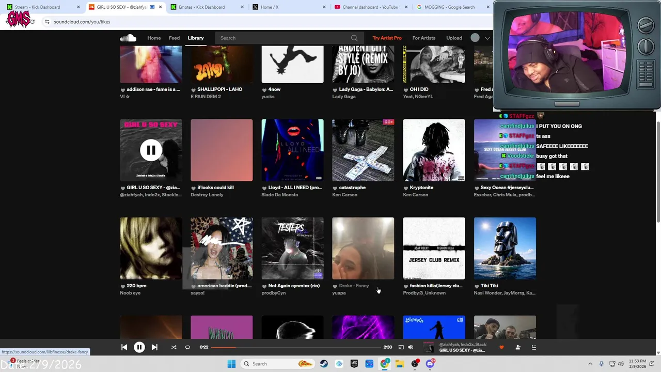
Task: Unlike the currently playing track heart
Action: 501,347
